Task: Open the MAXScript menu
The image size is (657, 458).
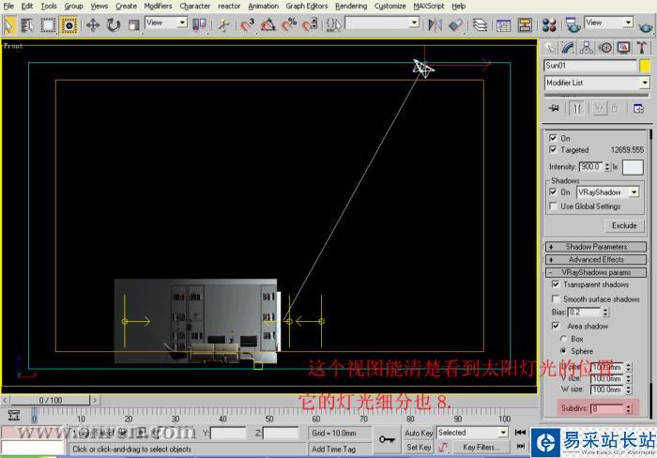Action: pyautogui.click(x=429, y=6)
